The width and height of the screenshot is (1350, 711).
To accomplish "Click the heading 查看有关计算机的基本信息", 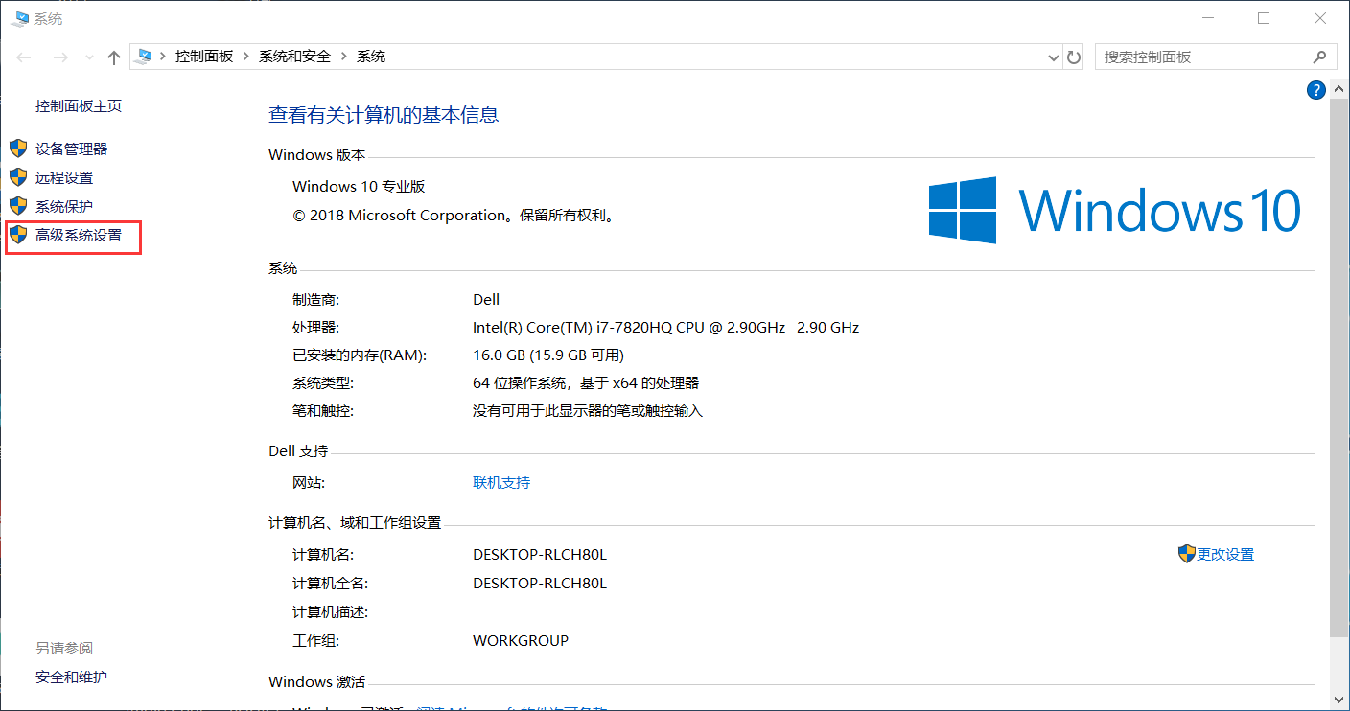I will point(384,115).
